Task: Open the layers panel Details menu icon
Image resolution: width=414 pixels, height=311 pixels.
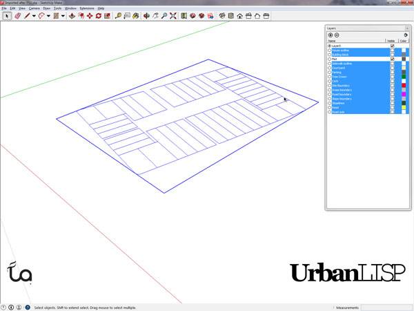Action: click(404, 35)
